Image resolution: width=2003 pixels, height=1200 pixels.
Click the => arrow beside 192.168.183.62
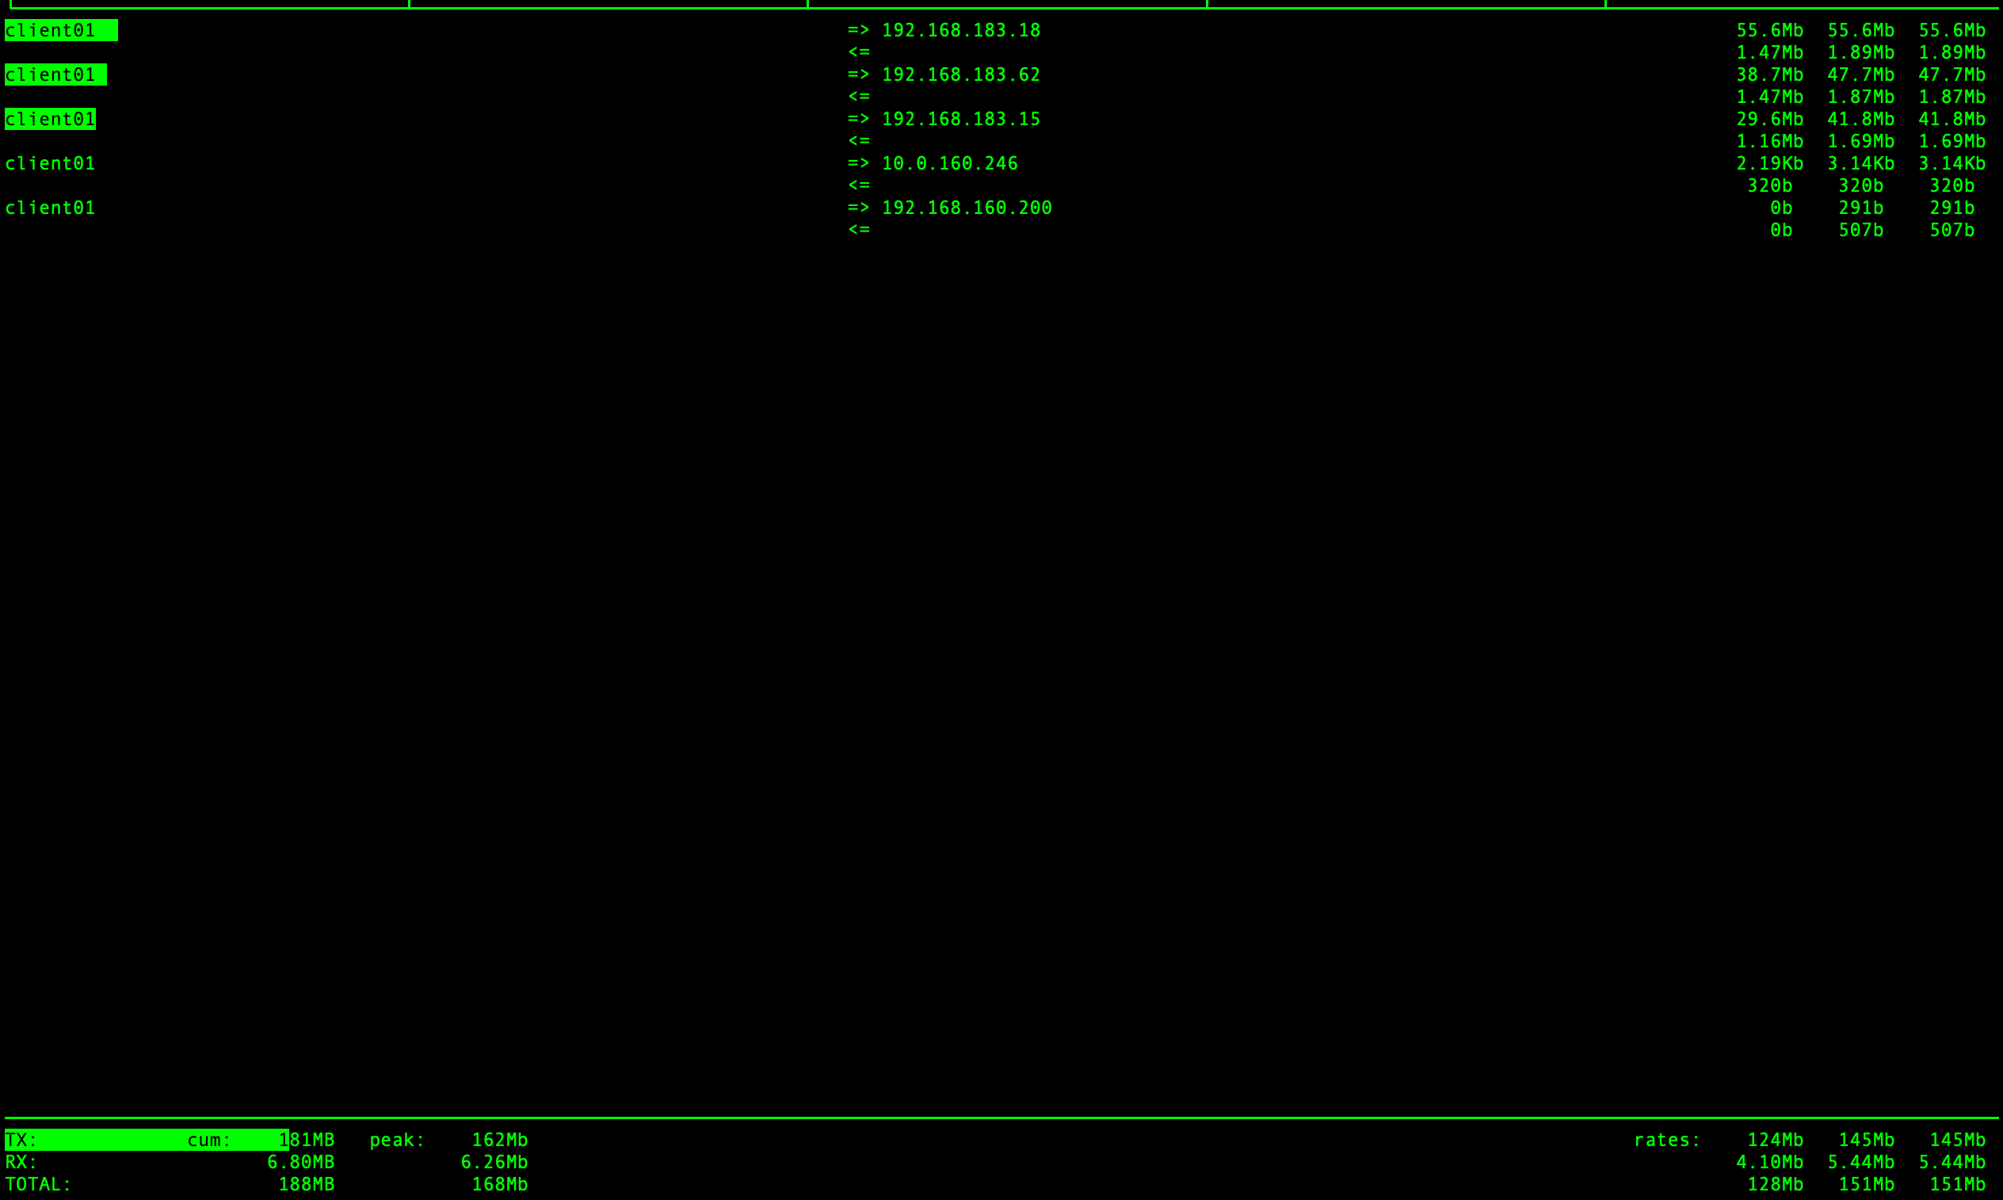(x=858, y=75)
